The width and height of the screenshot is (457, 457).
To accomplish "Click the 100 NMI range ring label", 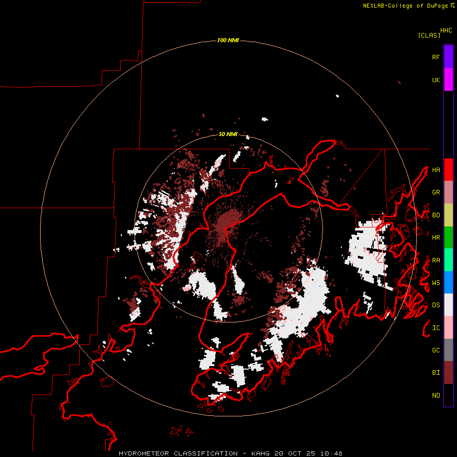I will [228, 40].
